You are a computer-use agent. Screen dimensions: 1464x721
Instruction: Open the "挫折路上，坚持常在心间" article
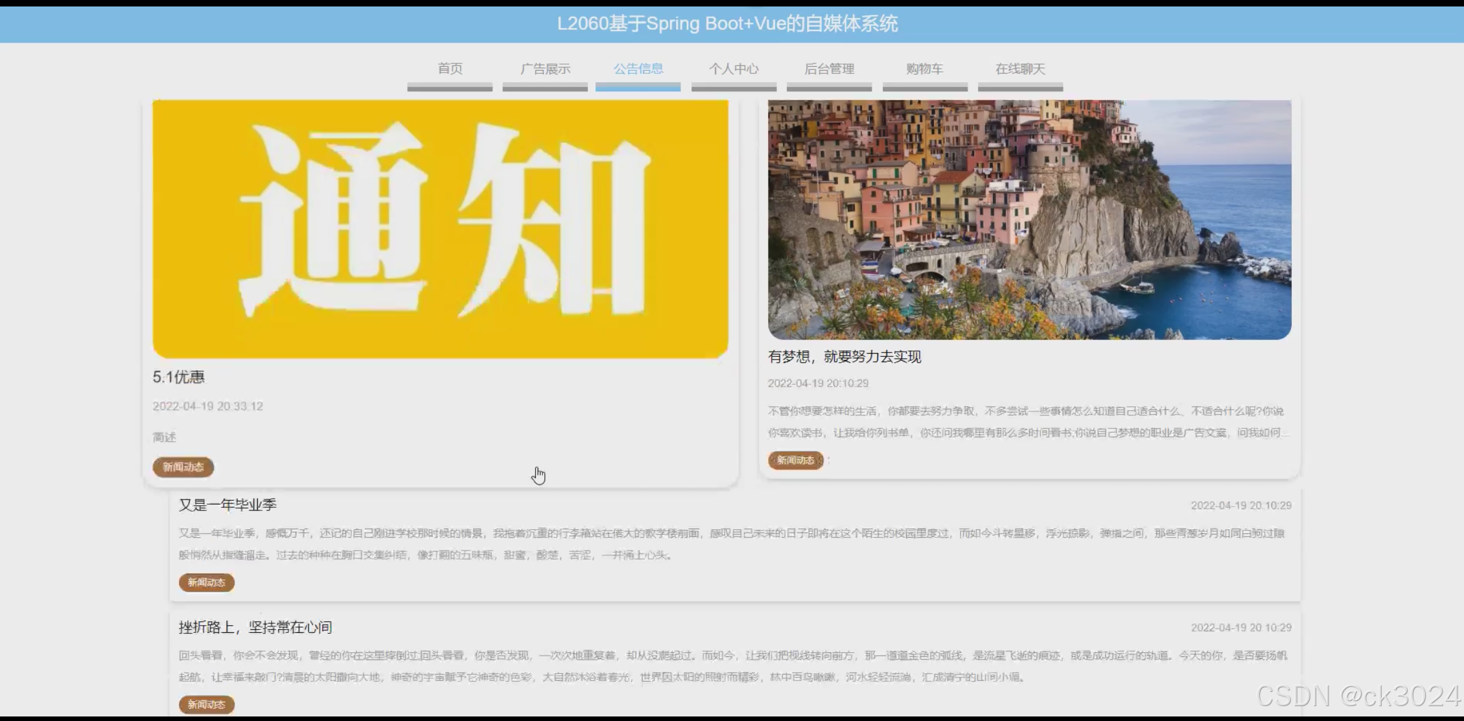[256, 627]
